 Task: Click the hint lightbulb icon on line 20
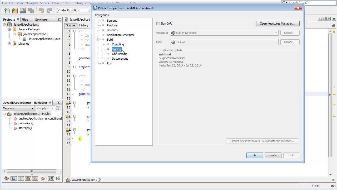(68, 117)
